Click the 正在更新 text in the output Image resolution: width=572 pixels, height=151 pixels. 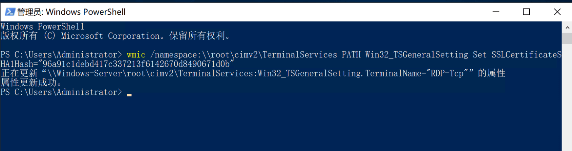19,73
